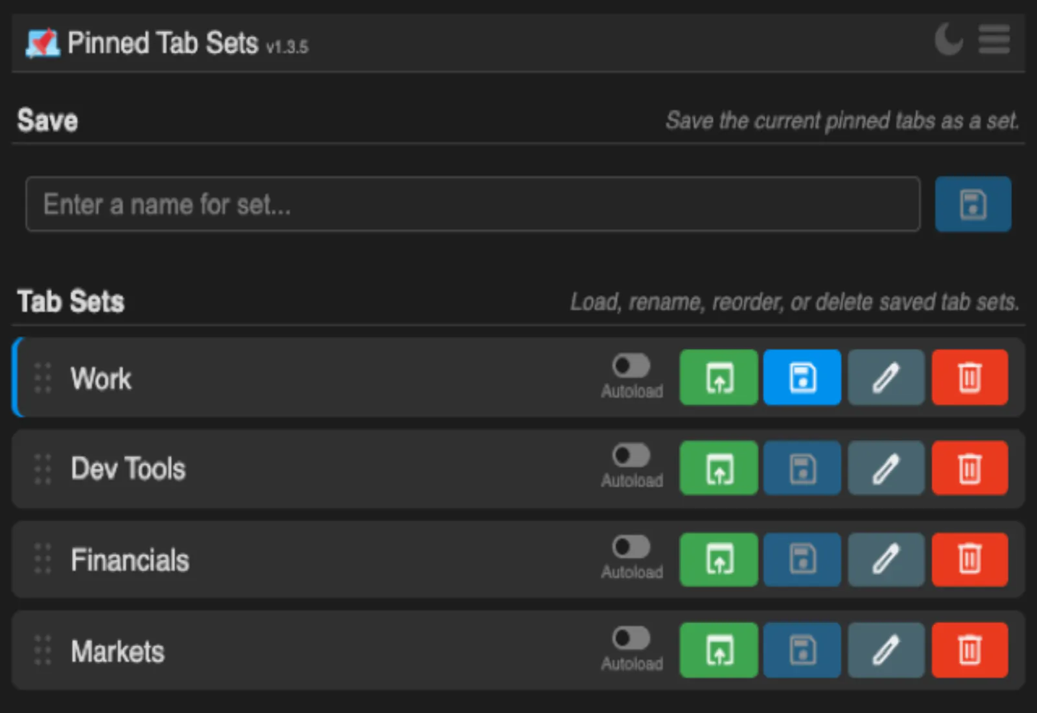Click the set name input field

pos(472,204)
